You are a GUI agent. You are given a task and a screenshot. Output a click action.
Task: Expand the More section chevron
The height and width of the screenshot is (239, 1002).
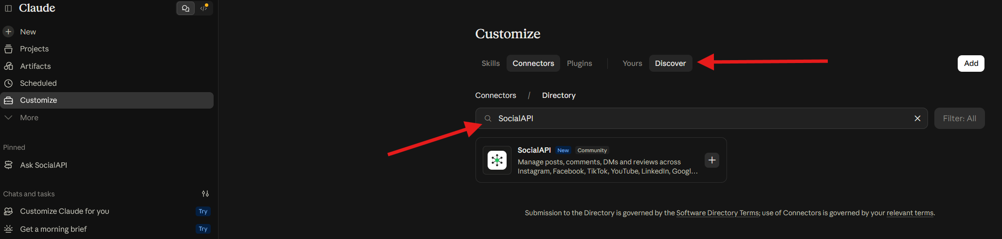coord(8,117)
